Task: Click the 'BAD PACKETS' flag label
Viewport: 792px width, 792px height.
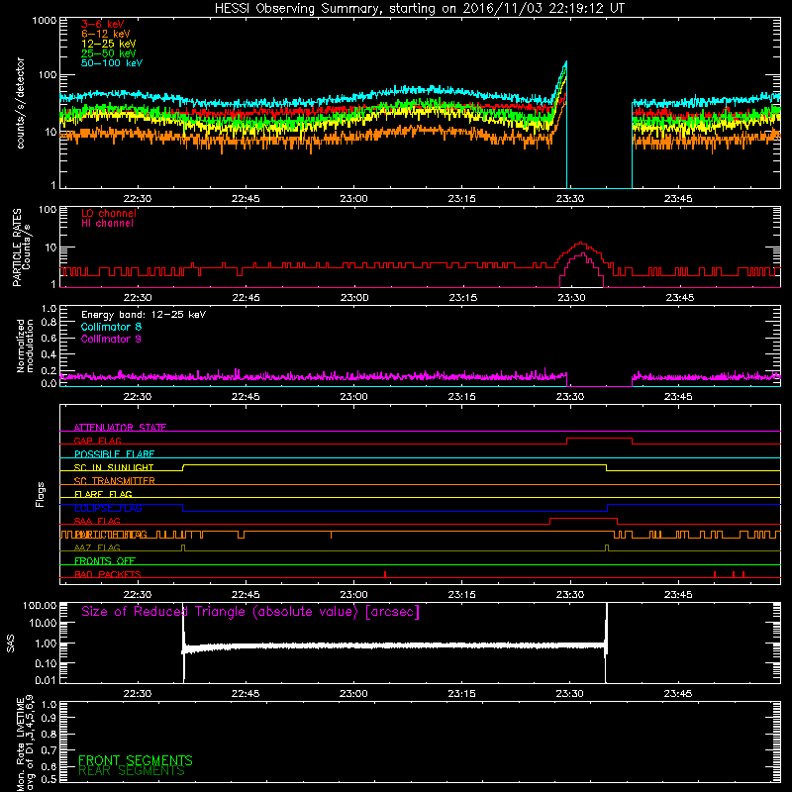Action: [108, 574]
